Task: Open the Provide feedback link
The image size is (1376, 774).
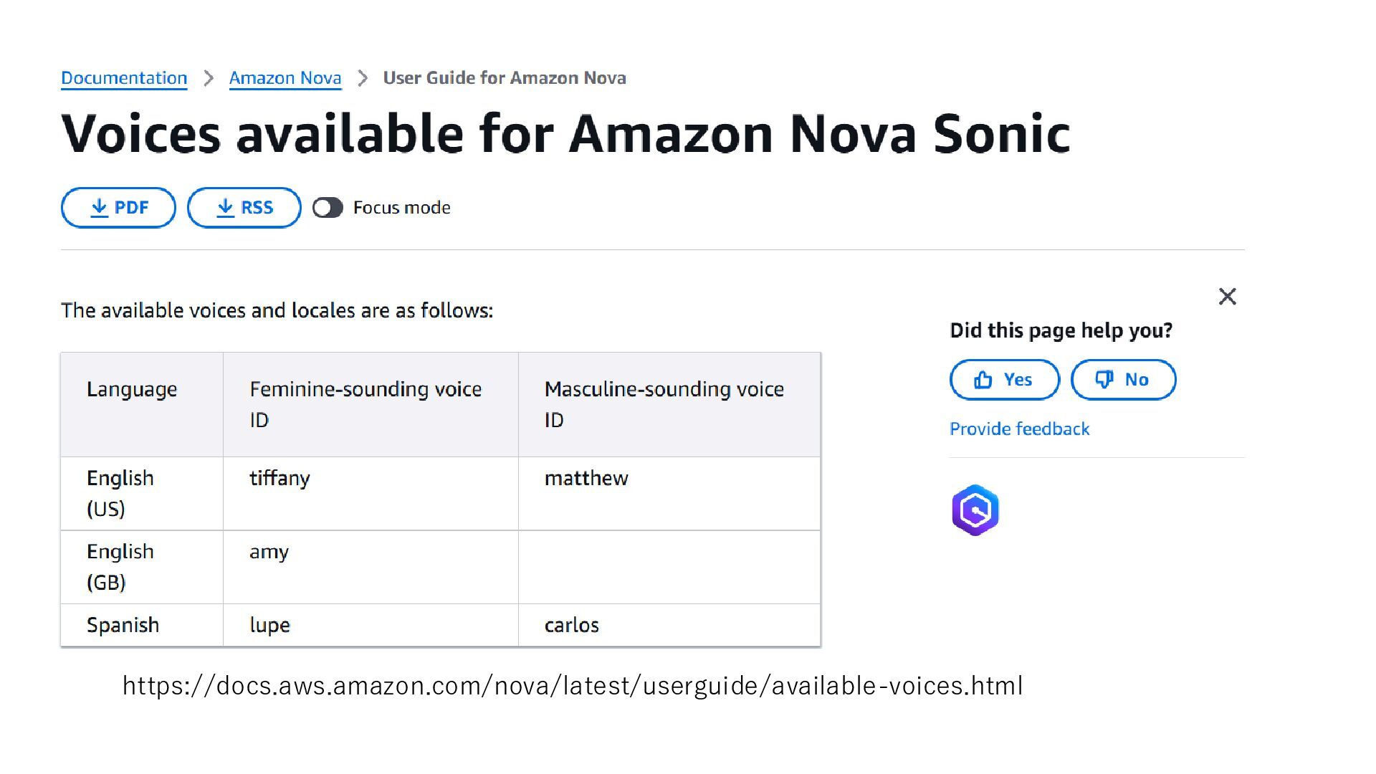Action: [1019, 429]
